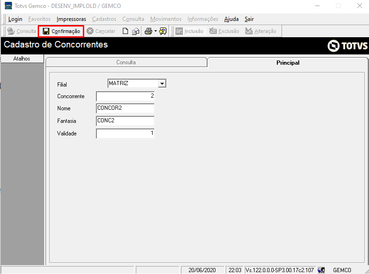Image resolution: width=369 pixels, height=274 pixels.
Task: Click the help question mark icon
Action: 163,31
